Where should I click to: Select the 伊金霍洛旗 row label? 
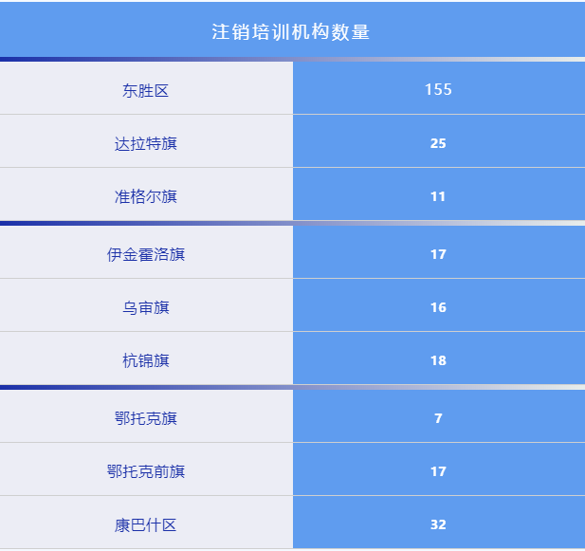[145, 255]
